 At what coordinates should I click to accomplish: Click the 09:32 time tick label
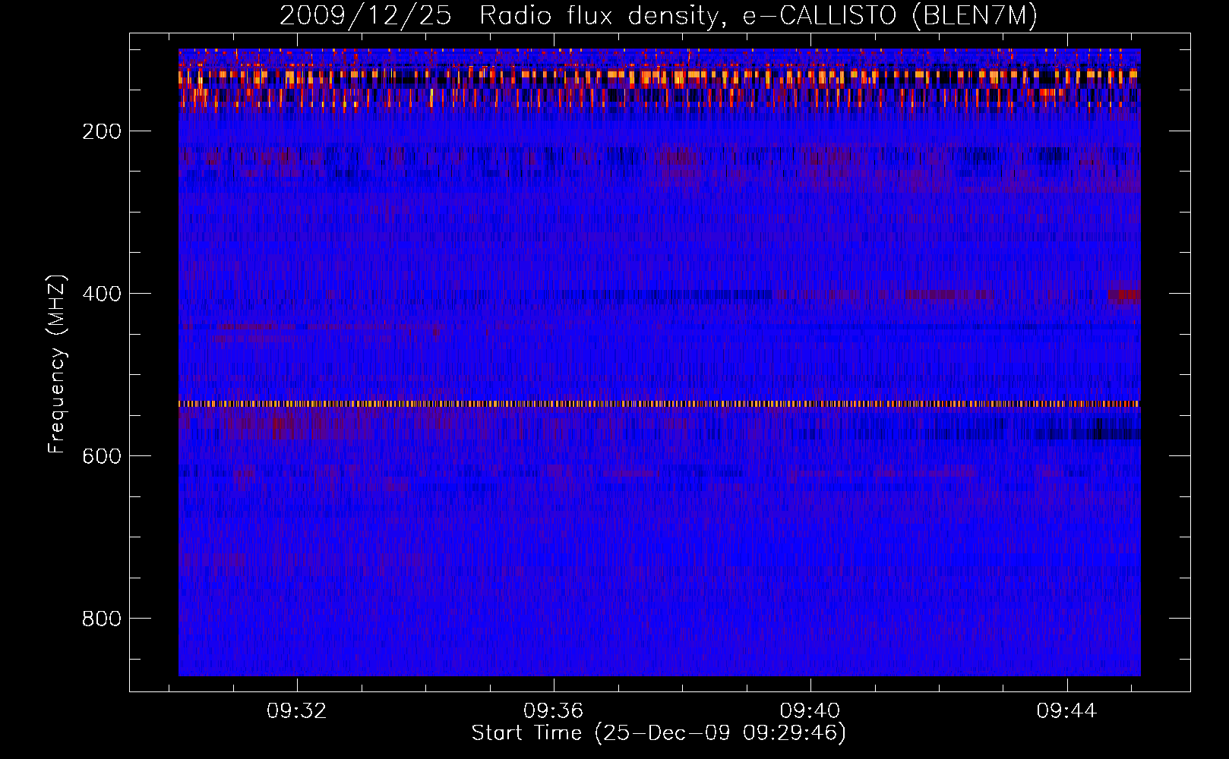click(x=296, y=710)
